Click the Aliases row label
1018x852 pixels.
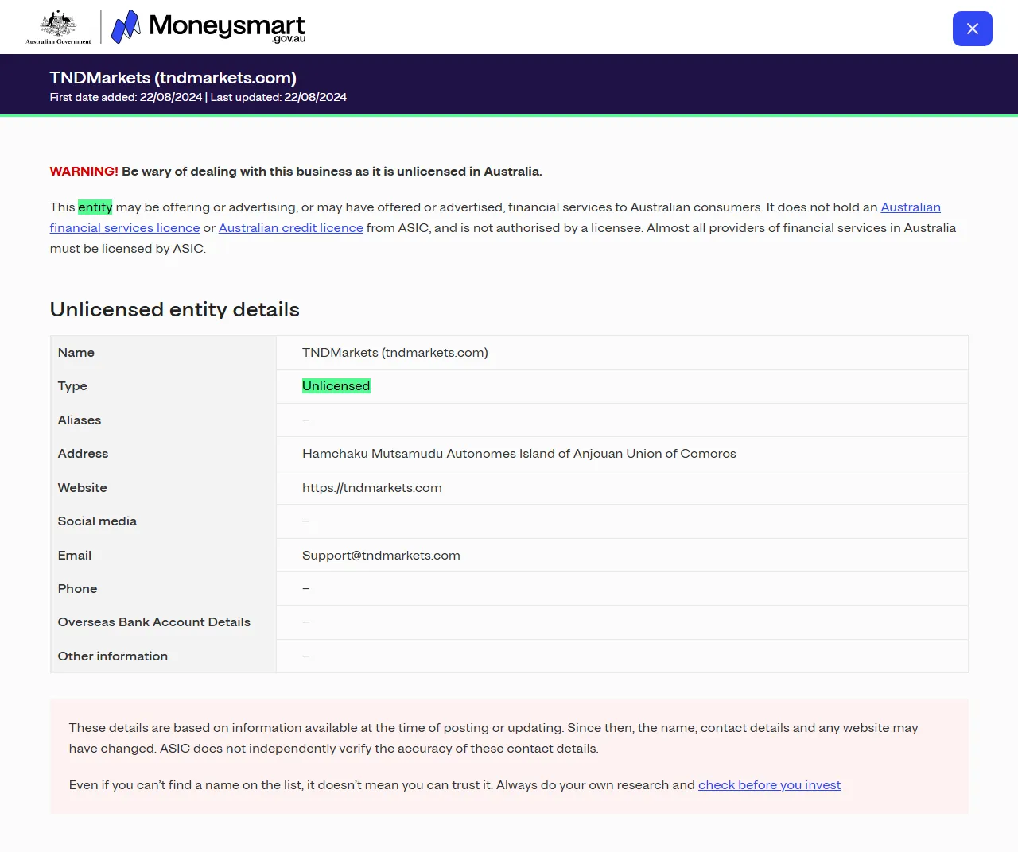80,420
